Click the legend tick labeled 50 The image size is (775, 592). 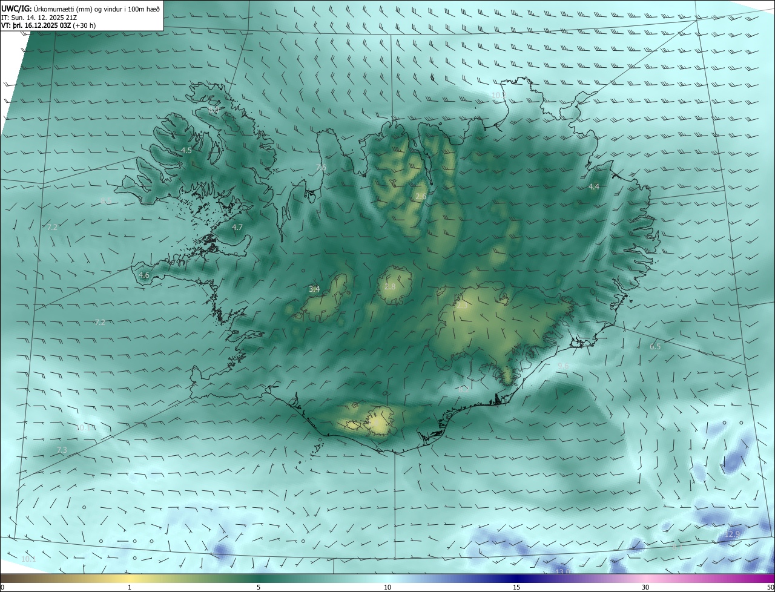(x=770, y=587)
